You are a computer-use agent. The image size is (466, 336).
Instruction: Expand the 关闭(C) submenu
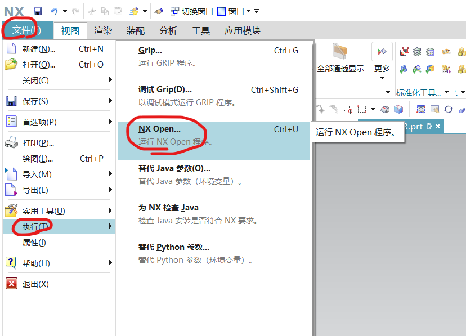59,80
